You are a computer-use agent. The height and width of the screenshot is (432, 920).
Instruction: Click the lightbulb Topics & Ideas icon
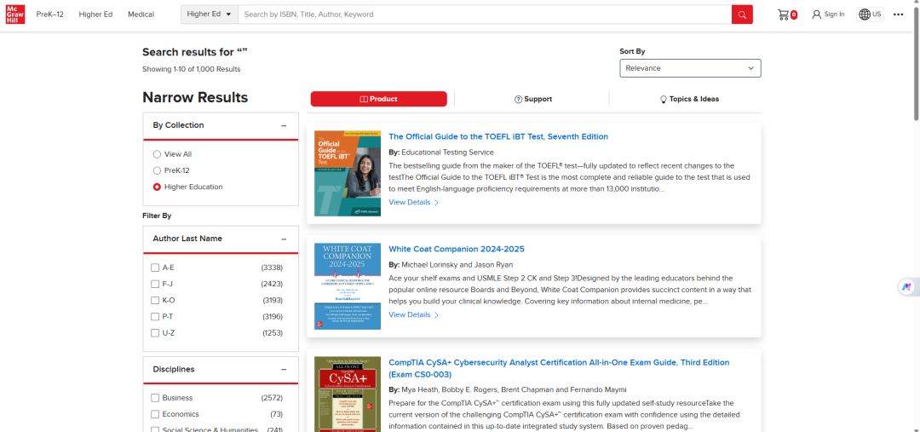664,99
